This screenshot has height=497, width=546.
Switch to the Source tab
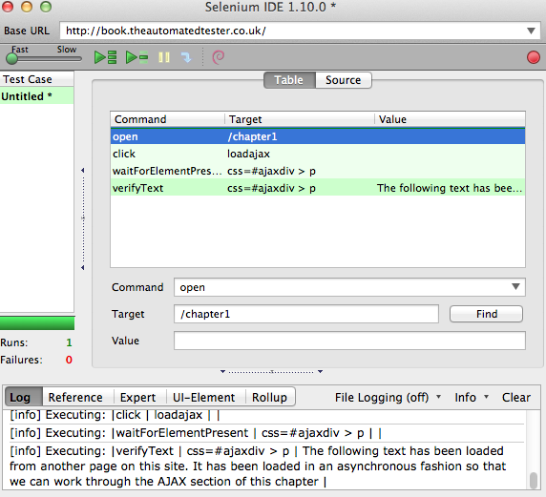coord(344,80)
